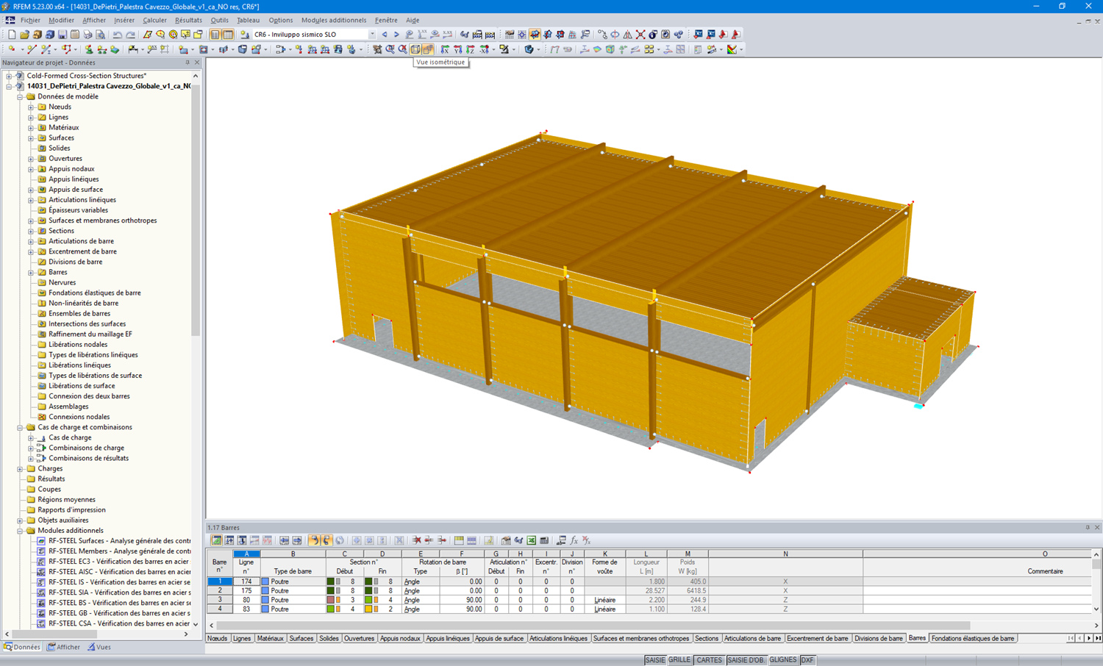Switch to the Surfaces table tab

pyautogui.click(x=301, y=638)
